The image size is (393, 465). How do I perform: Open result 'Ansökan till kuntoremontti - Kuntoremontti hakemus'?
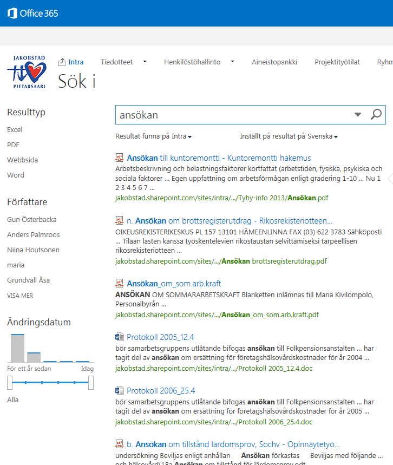click(x=219, y=158)
